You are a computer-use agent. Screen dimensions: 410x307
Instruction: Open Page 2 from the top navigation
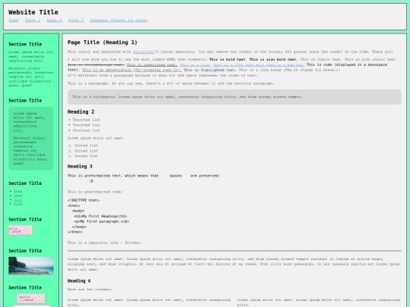pos(55,20)
